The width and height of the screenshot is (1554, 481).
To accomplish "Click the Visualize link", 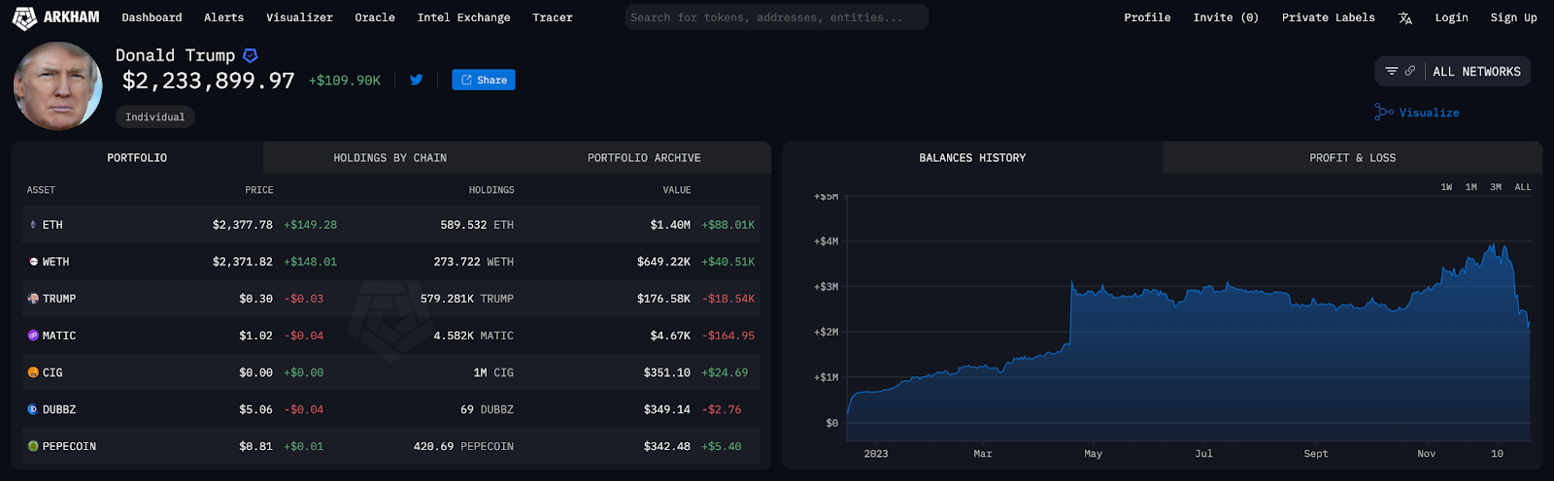I will coord(1429,112).
